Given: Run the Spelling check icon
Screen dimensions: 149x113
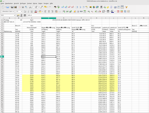Looking at the screenshot, I should [58, 7].
